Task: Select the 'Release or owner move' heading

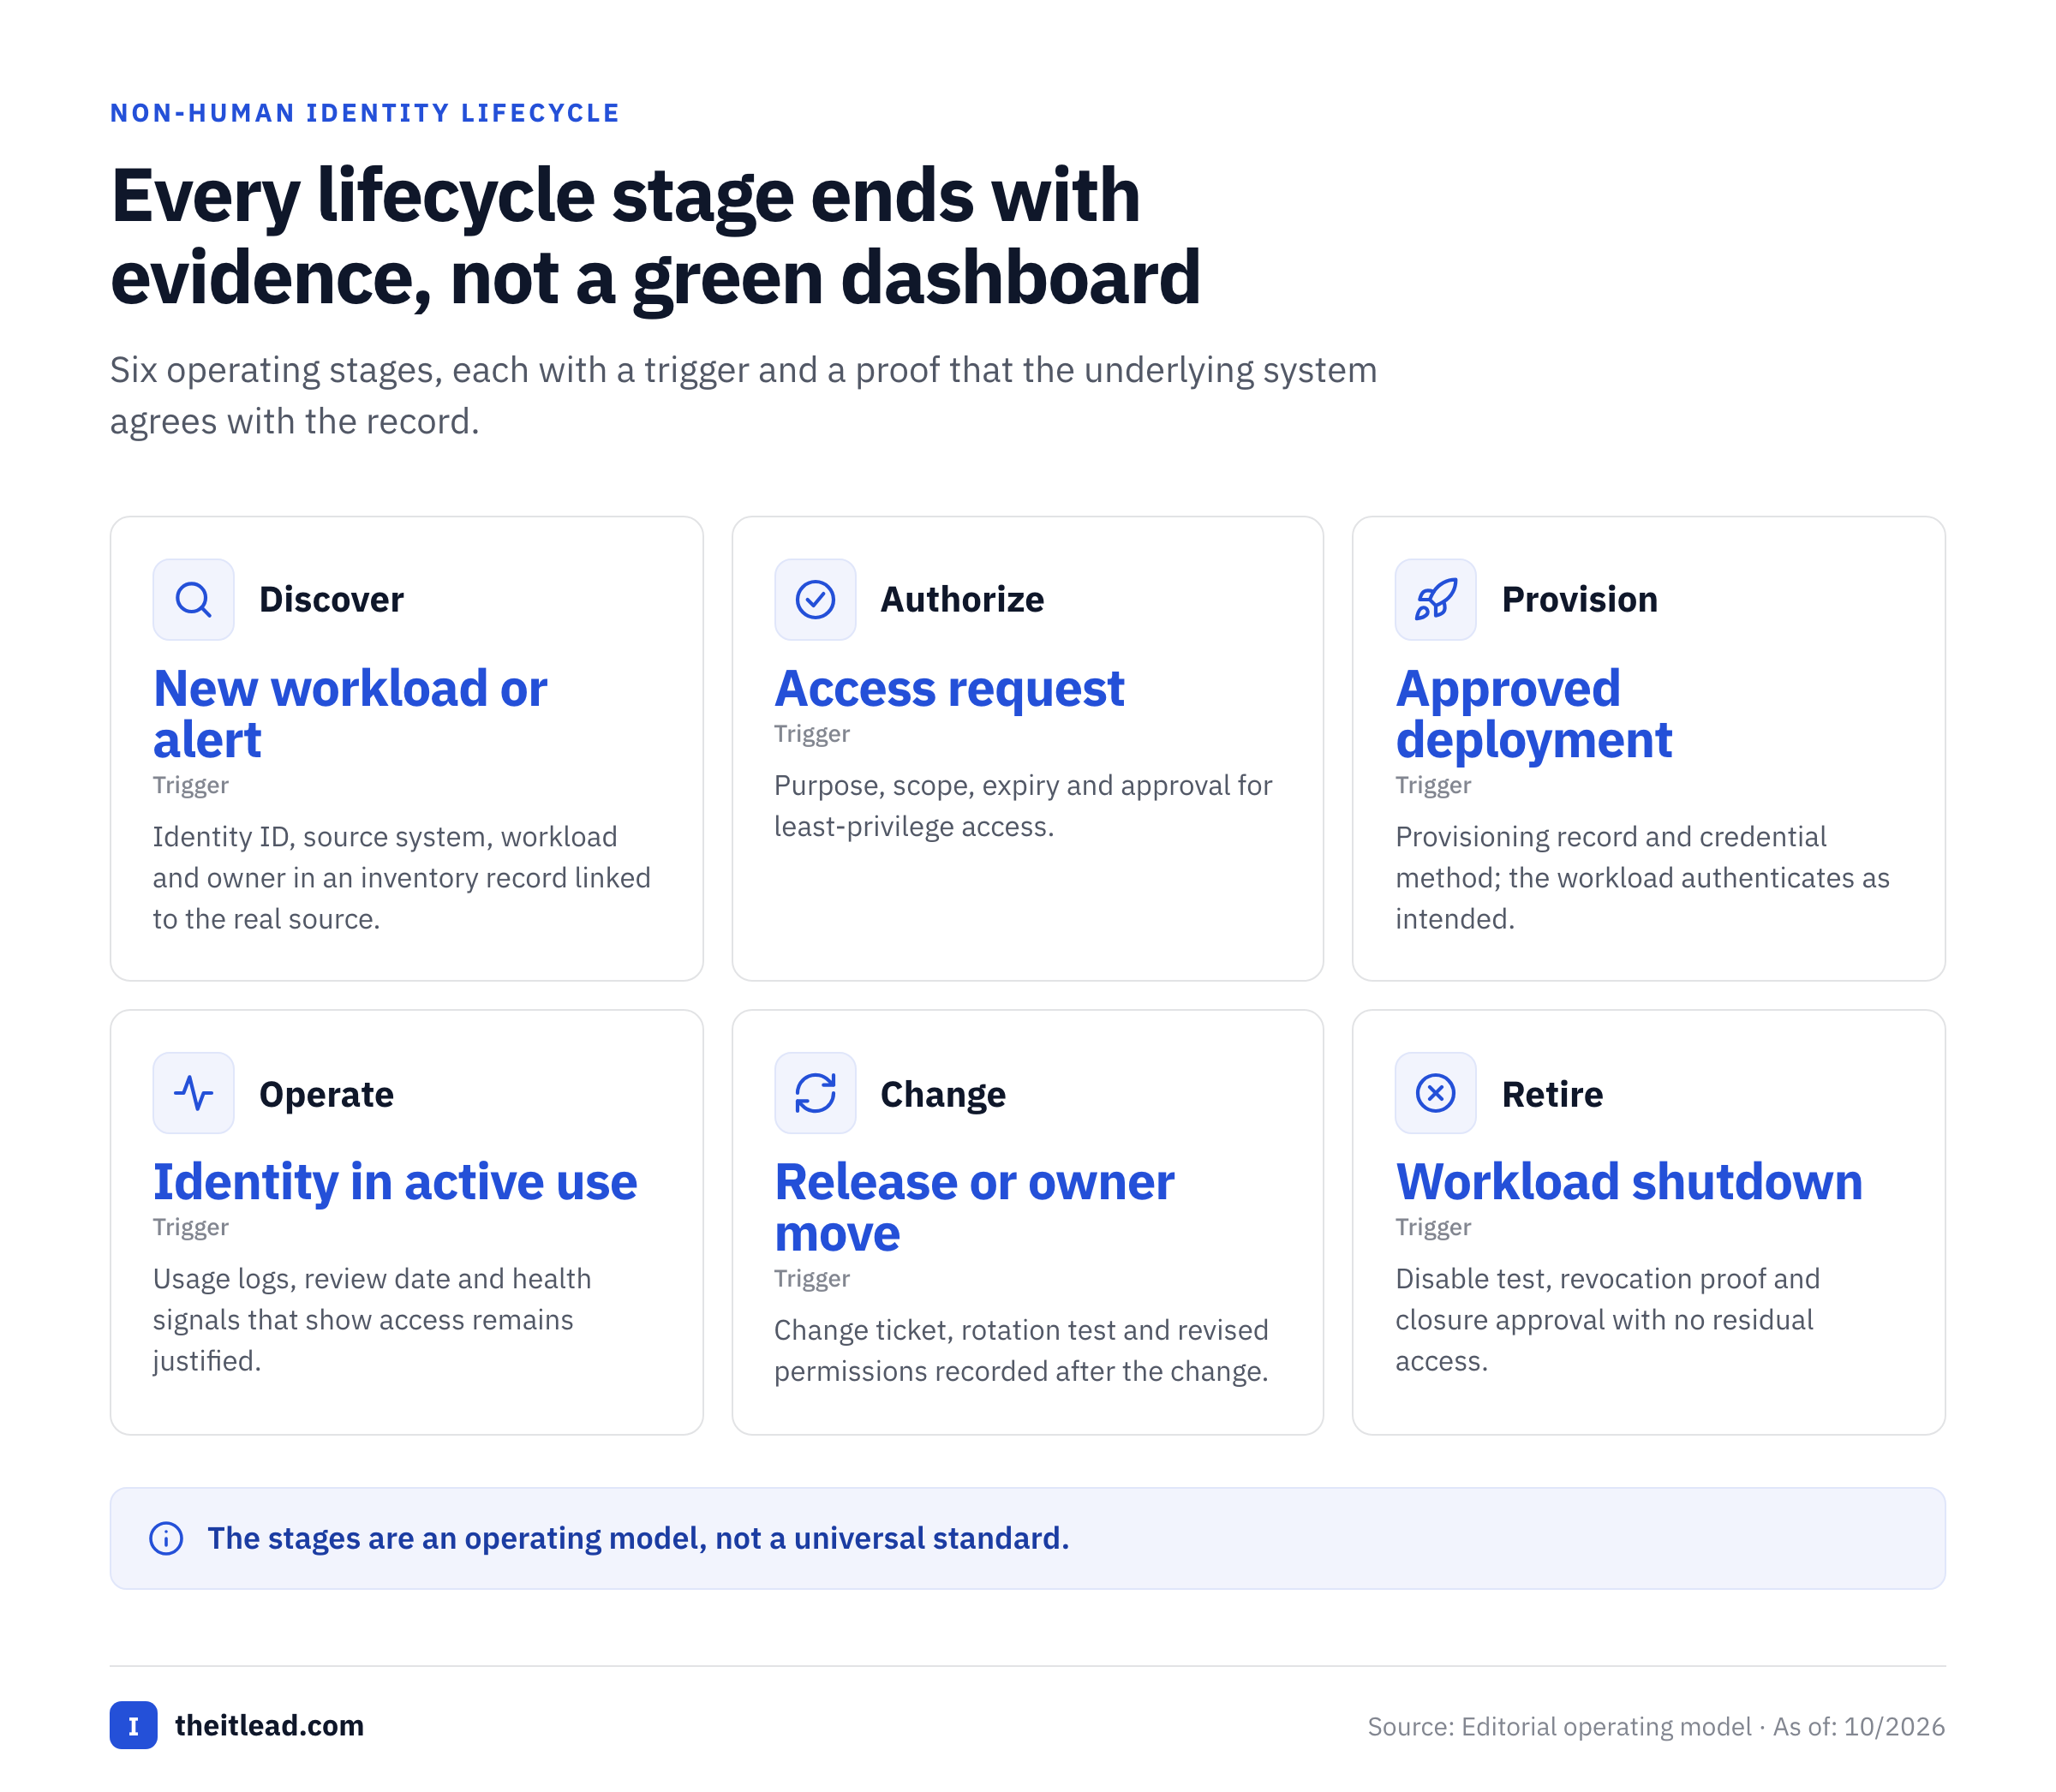Action: tap(974, 1208)
